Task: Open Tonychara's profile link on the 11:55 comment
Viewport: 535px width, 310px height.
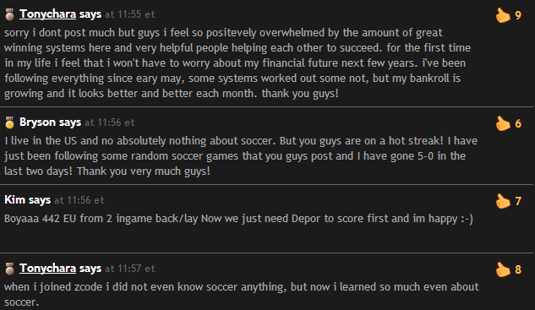Action: pyautogui.click(x=48, y=14)
